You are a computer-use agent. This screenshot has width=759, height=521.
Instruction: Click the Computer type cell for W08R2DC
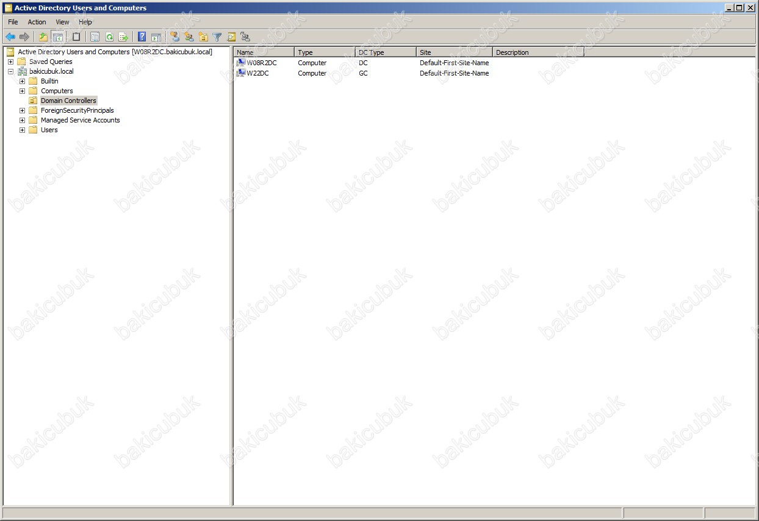click(312, 63)
